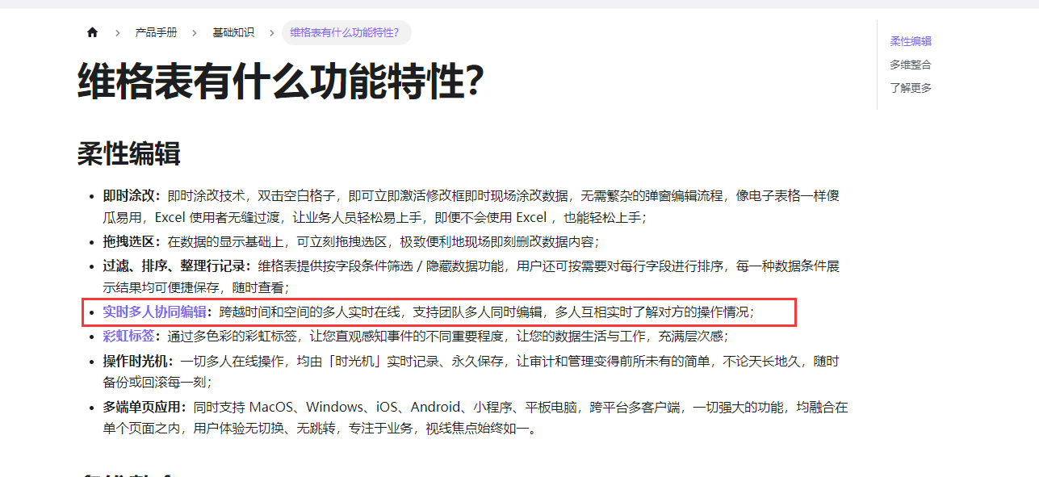Follow the 彩虹标签 hyperlink
This screenshot has height=477, width=1039.
128,336
